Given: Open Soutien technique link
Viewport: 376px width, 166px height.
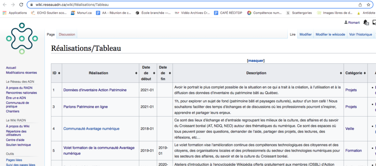Looking at the screenshot, I should click(18, 145).
